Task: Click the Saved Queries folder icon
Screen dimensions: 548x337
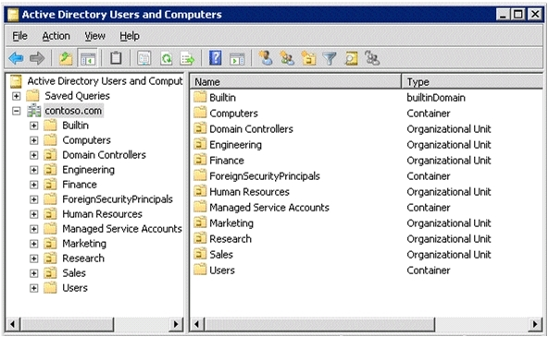Action: (x=32, y=95)
